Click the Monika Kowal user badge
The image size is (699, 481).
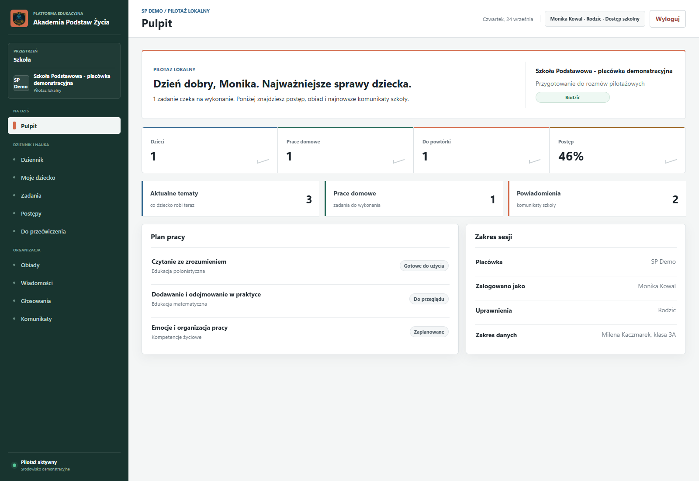pyautogui.click(x=595, y=19)
